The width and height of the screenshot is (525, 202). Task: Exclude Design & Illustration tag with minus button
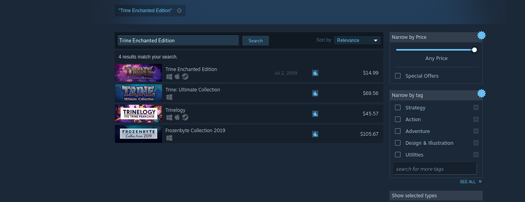pyautogui.click(x=476, y=143)
